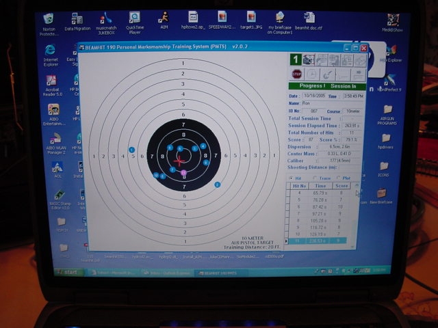The image size is (438, 328).
Task: Click the red center-mass cross on target
Action: click(x=179, y=161)
